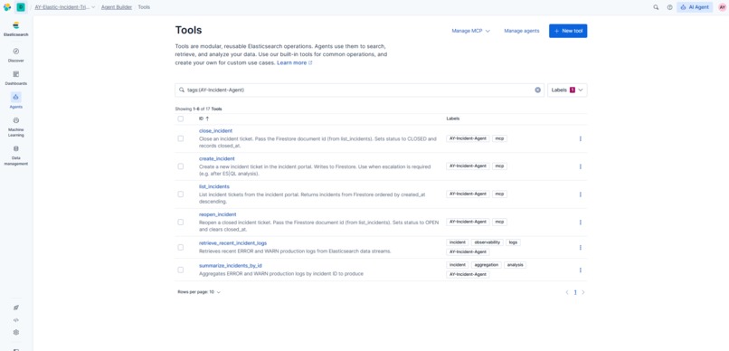Clear the tools search field
Image resolution: width=729 pixels, height=351 pixels.
(538, 90)
